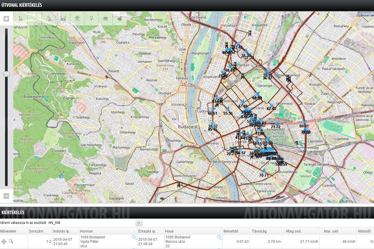Image resolution: width=374 pixels, height=249 pixels.
Task: Open the device selector dropdown arrow
Action: (140, 223)
